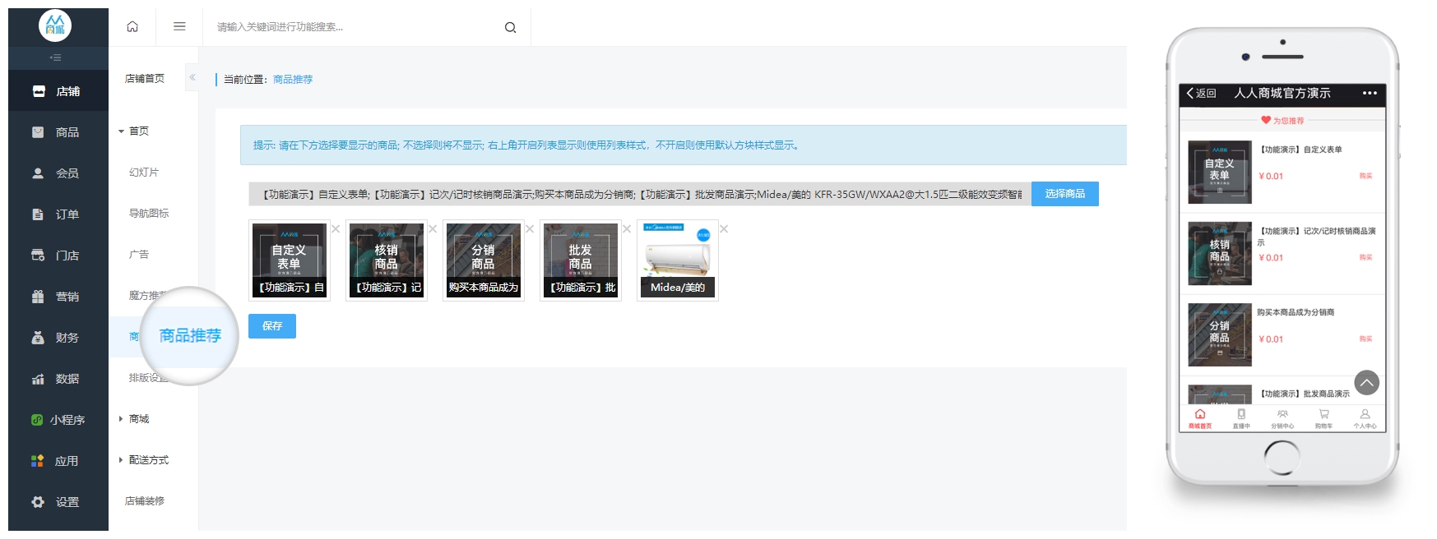1437x539 pixels.
Task: Toggle the hamburger menu icon
Action: pos(179,27)
